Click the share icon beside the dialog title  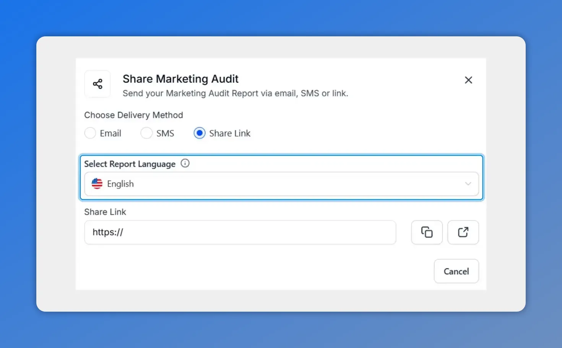[x=97, y=84]
